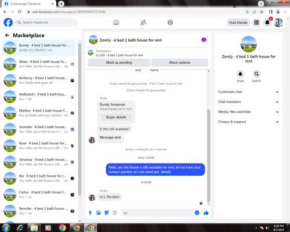Viewport: 290px width, 232px height.
Task: Record a voice clip microphone icon
Action: click(90, 213)
